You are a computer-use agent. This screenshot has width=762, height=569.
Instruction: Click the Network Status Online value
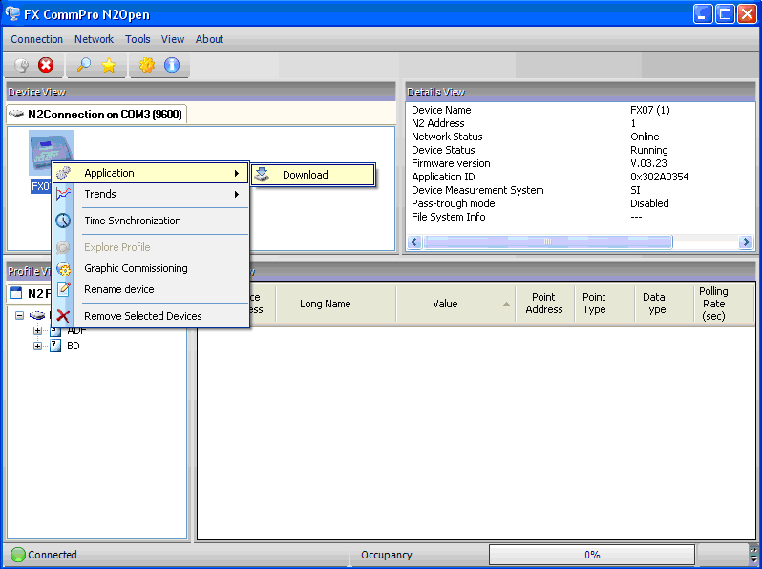645,137
